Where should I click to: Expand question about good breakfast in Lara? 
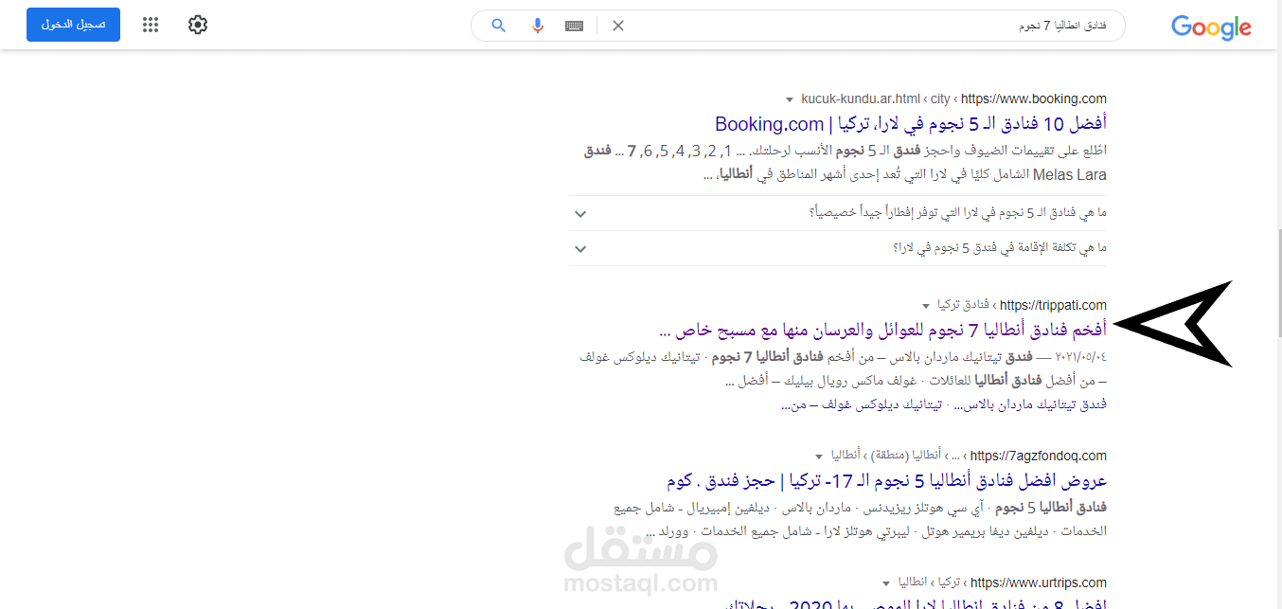(837, 213)
